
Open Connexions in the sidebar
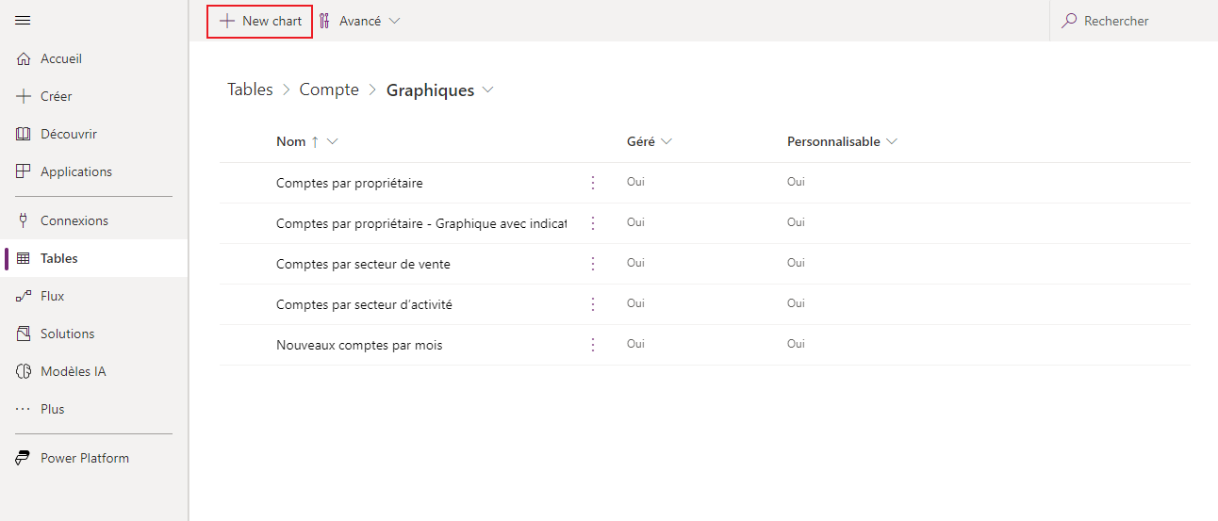coord(74,220)
